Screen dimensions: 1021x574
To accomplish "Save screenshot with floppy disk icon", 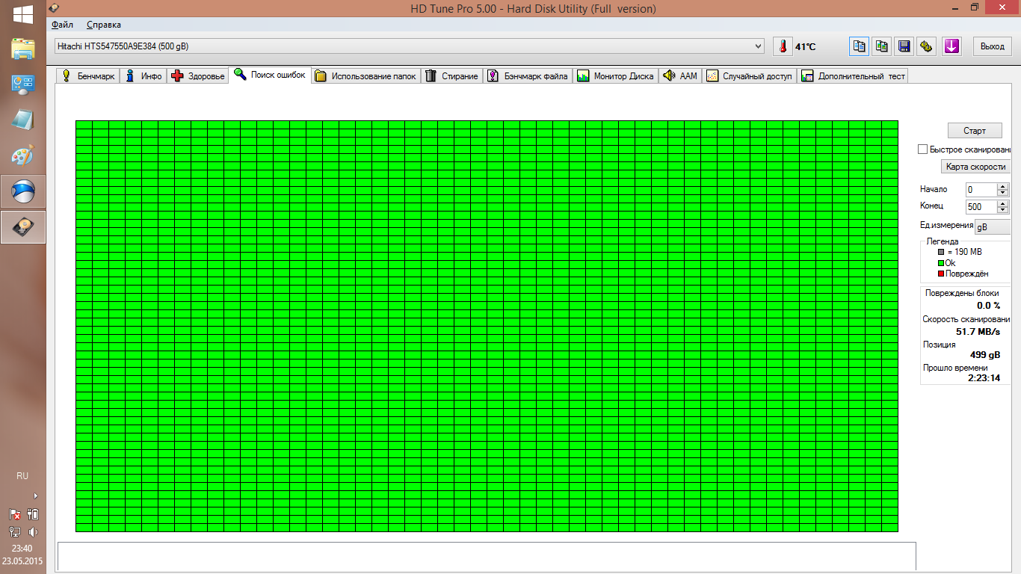I will pos(904,46).
